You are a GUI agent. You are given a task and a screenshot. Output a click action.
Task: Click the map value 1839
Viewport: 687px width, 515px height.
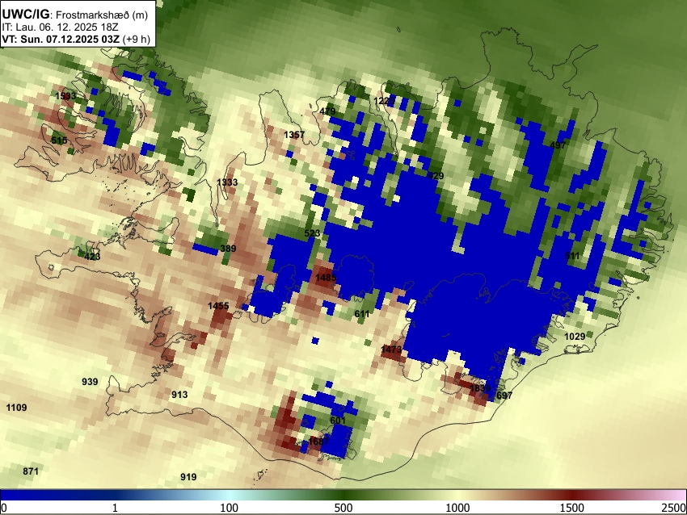coord(480,388)
